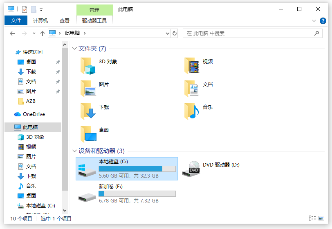Go up one level with up arrow
The image size is (332, 229).
coord(43,33)
